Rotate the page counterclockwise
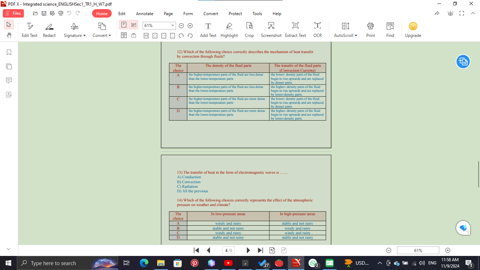Screen dimensions: 480x270 coord(190,36)
